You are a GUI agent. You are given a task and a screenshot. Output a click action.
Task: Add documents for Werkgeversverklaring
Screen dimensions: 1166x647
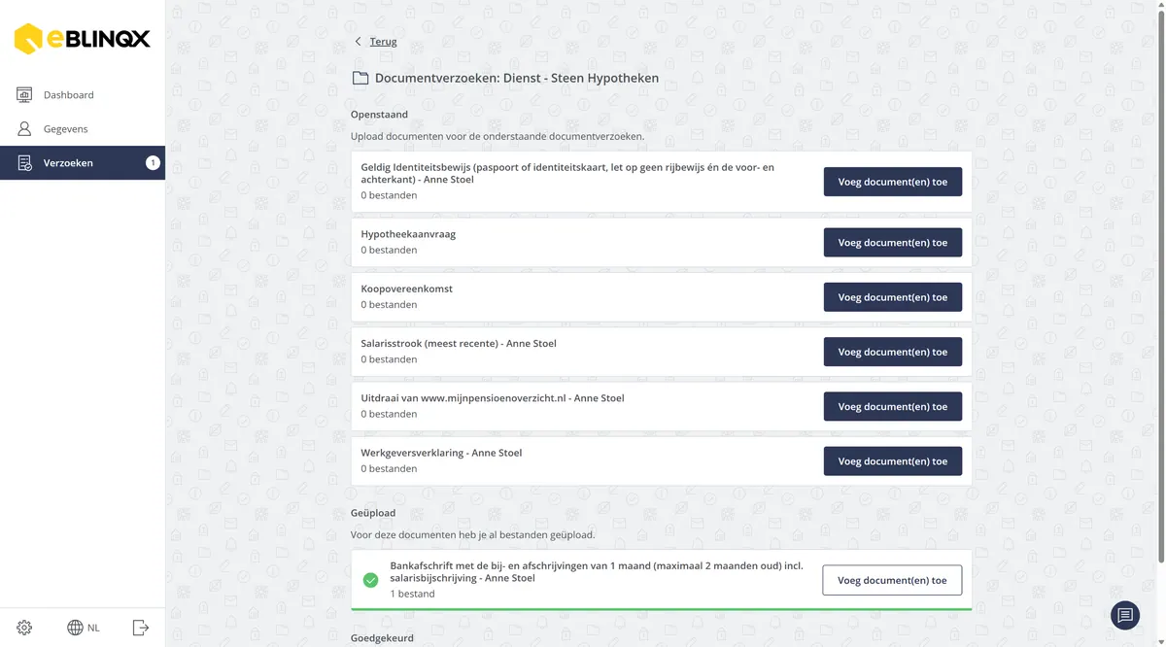(x=893, y=461)
